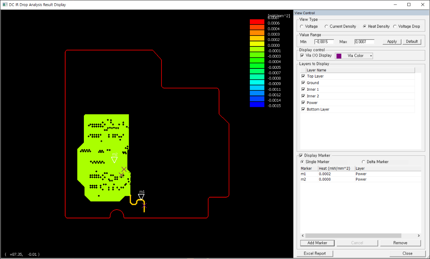Generate an Excel Report

[315, 253]
